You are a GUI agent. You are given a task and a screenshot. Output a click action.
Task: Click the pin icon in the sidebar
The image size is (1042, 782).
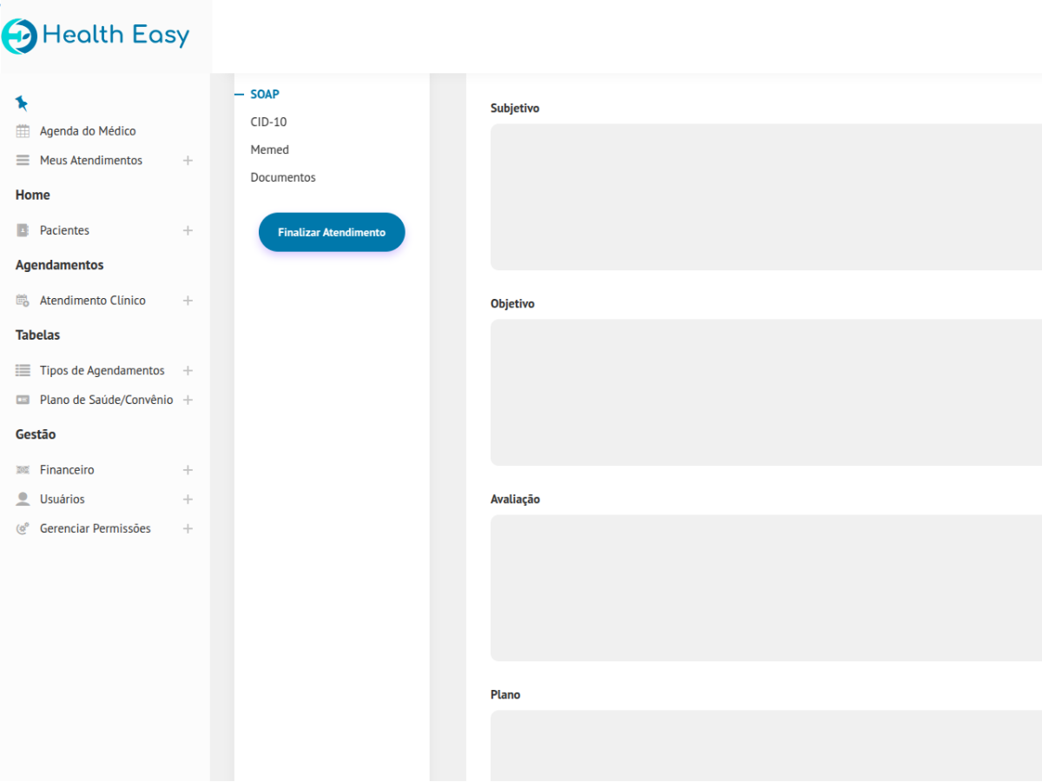pos(22,103)
